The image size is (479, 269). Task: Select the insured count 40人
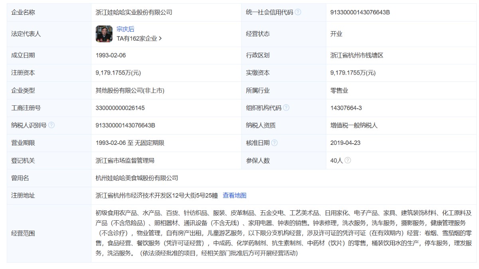point(336,160)
